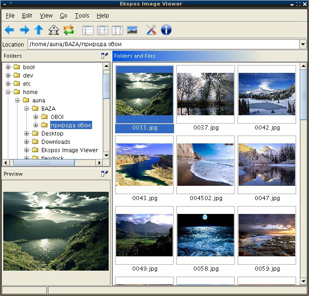Select the 0047.jpg thumbnail
The height and width of the screenshot is (296, 309).
[267, 165]
